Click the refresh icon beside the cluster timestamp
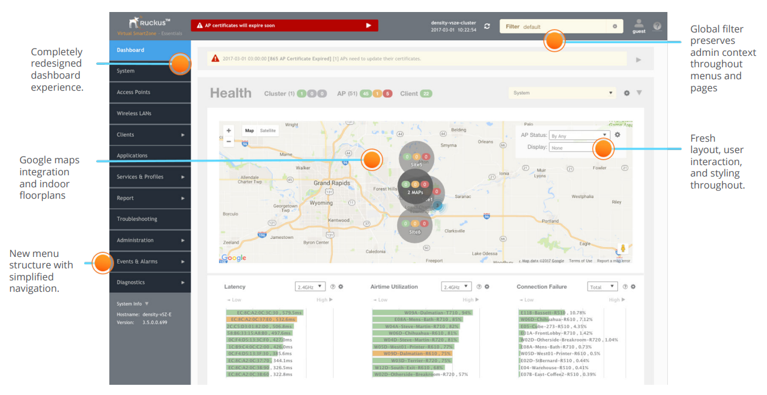 point(487,26)
